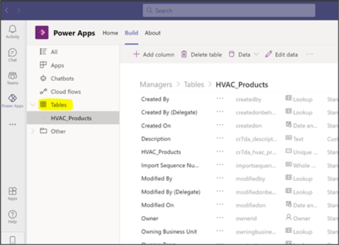Screen dimensions: 339x245
Task: Expand the HVAC_Products tree chevron
Action: 44,118
